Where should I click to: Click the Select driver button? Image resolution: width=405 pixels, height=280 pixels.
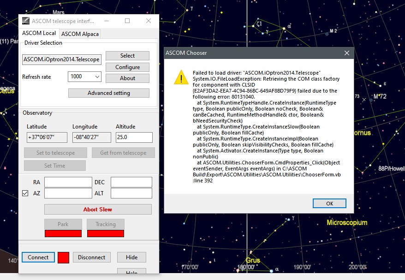pyautogui.click(x=127, y=56)
